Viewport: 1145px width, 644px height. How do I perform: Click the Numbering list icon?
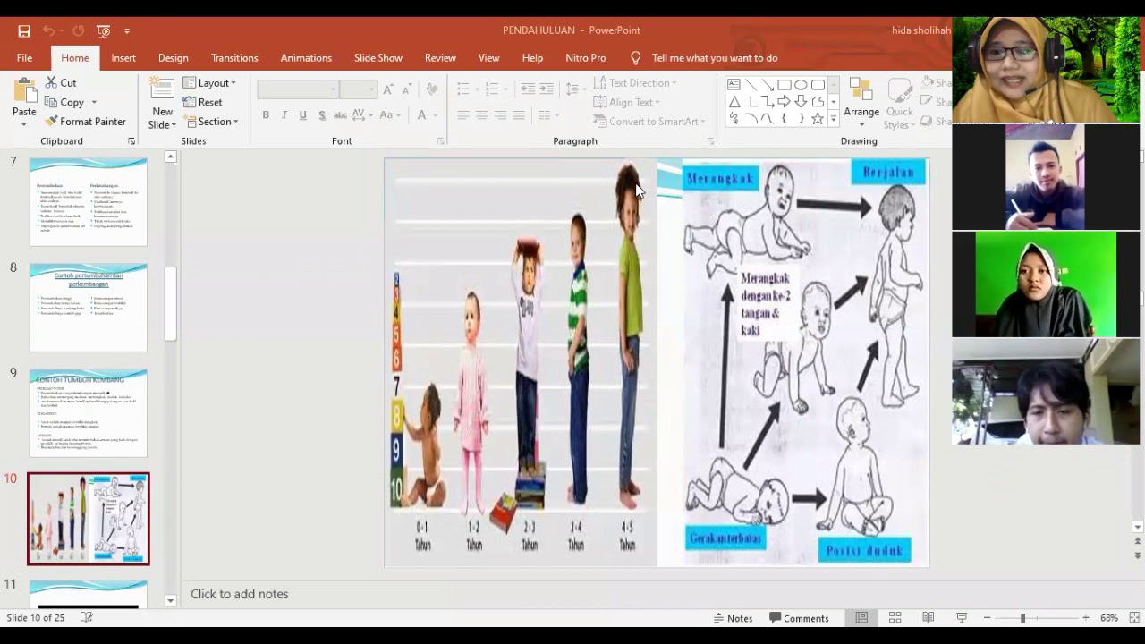[491, 89]
